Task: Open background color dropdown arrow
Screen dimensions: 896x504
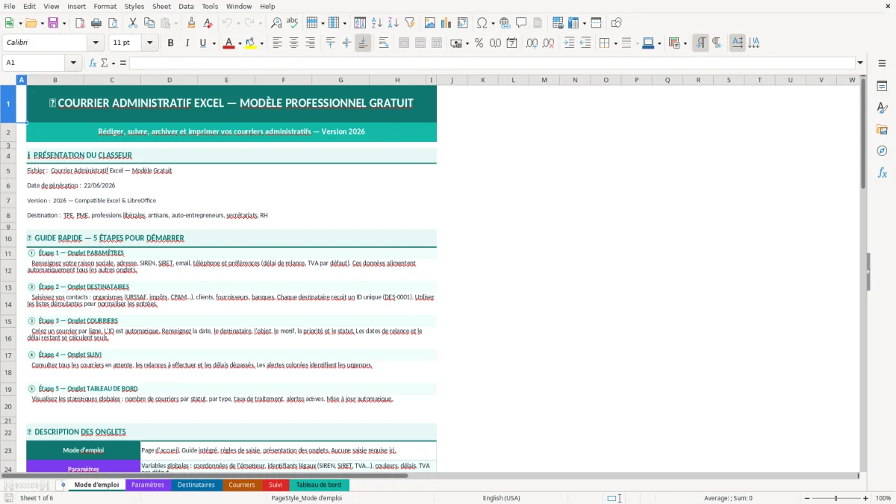Action: pyautogui.click(x=262, y=43)
